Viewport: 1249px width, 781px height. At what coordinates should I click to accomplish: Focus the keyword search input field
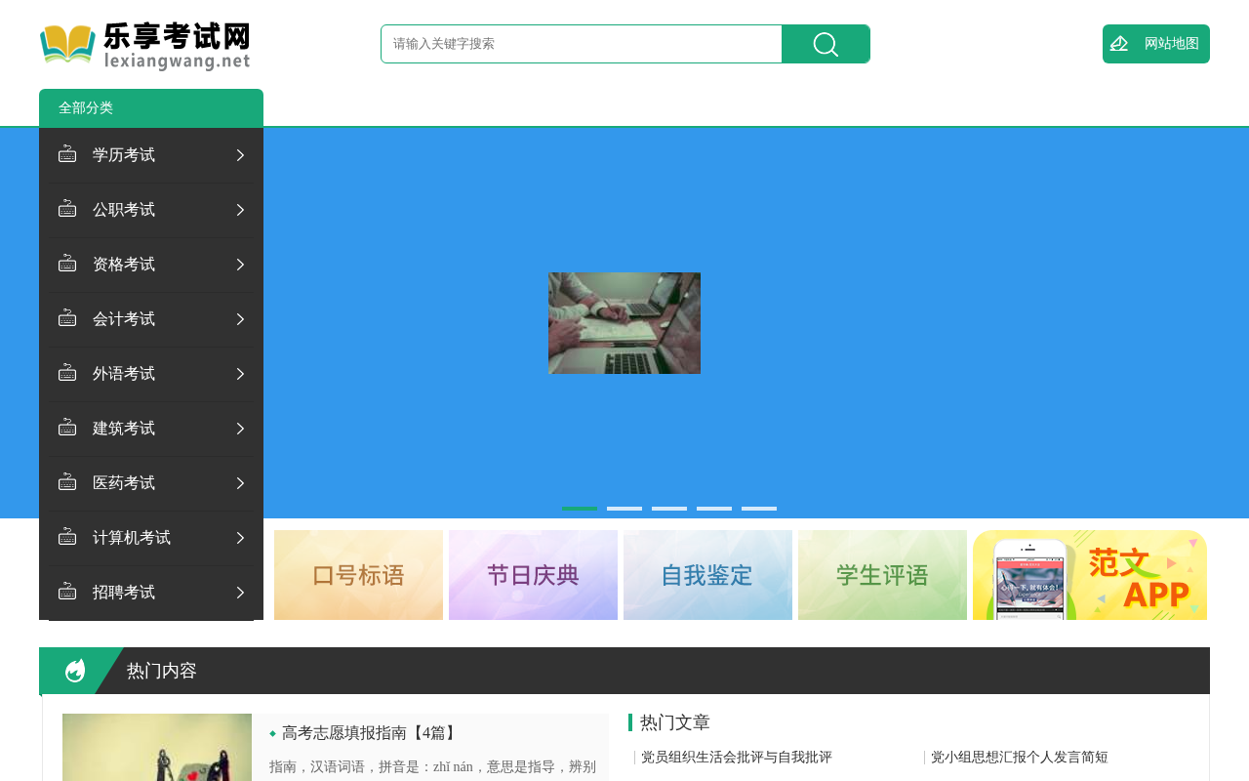tap(582, 44)
